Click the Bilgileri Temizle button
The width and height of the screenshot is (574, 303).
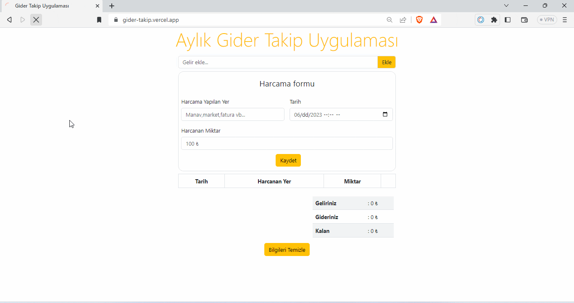[287, 250]
